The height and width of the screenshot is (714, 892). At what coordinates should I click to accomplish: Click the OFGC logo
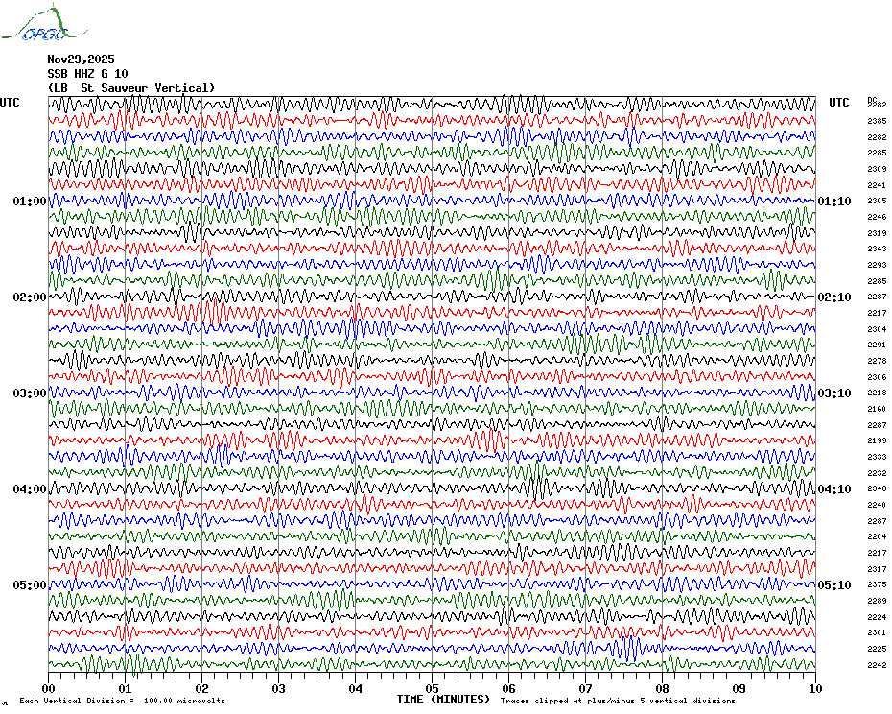[44, 23]
